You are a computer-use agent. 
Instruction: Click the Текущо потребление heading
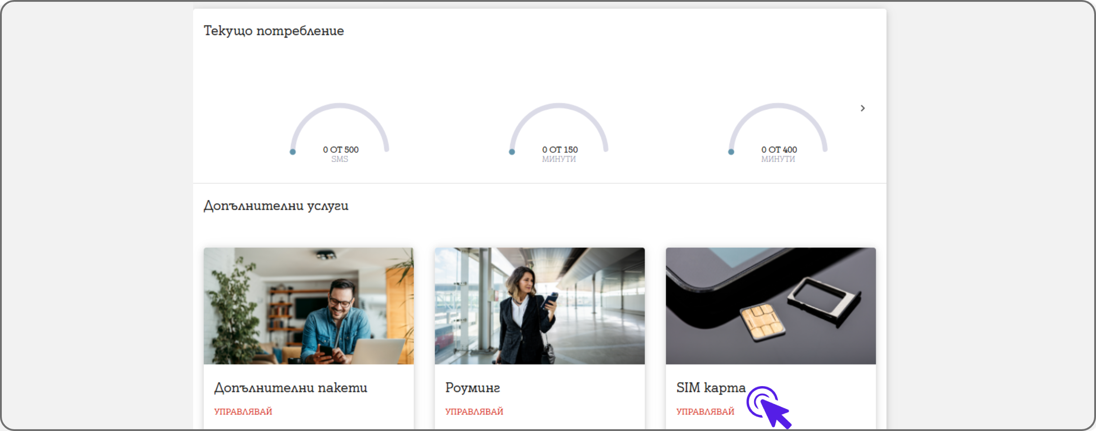tap(274, 31)
